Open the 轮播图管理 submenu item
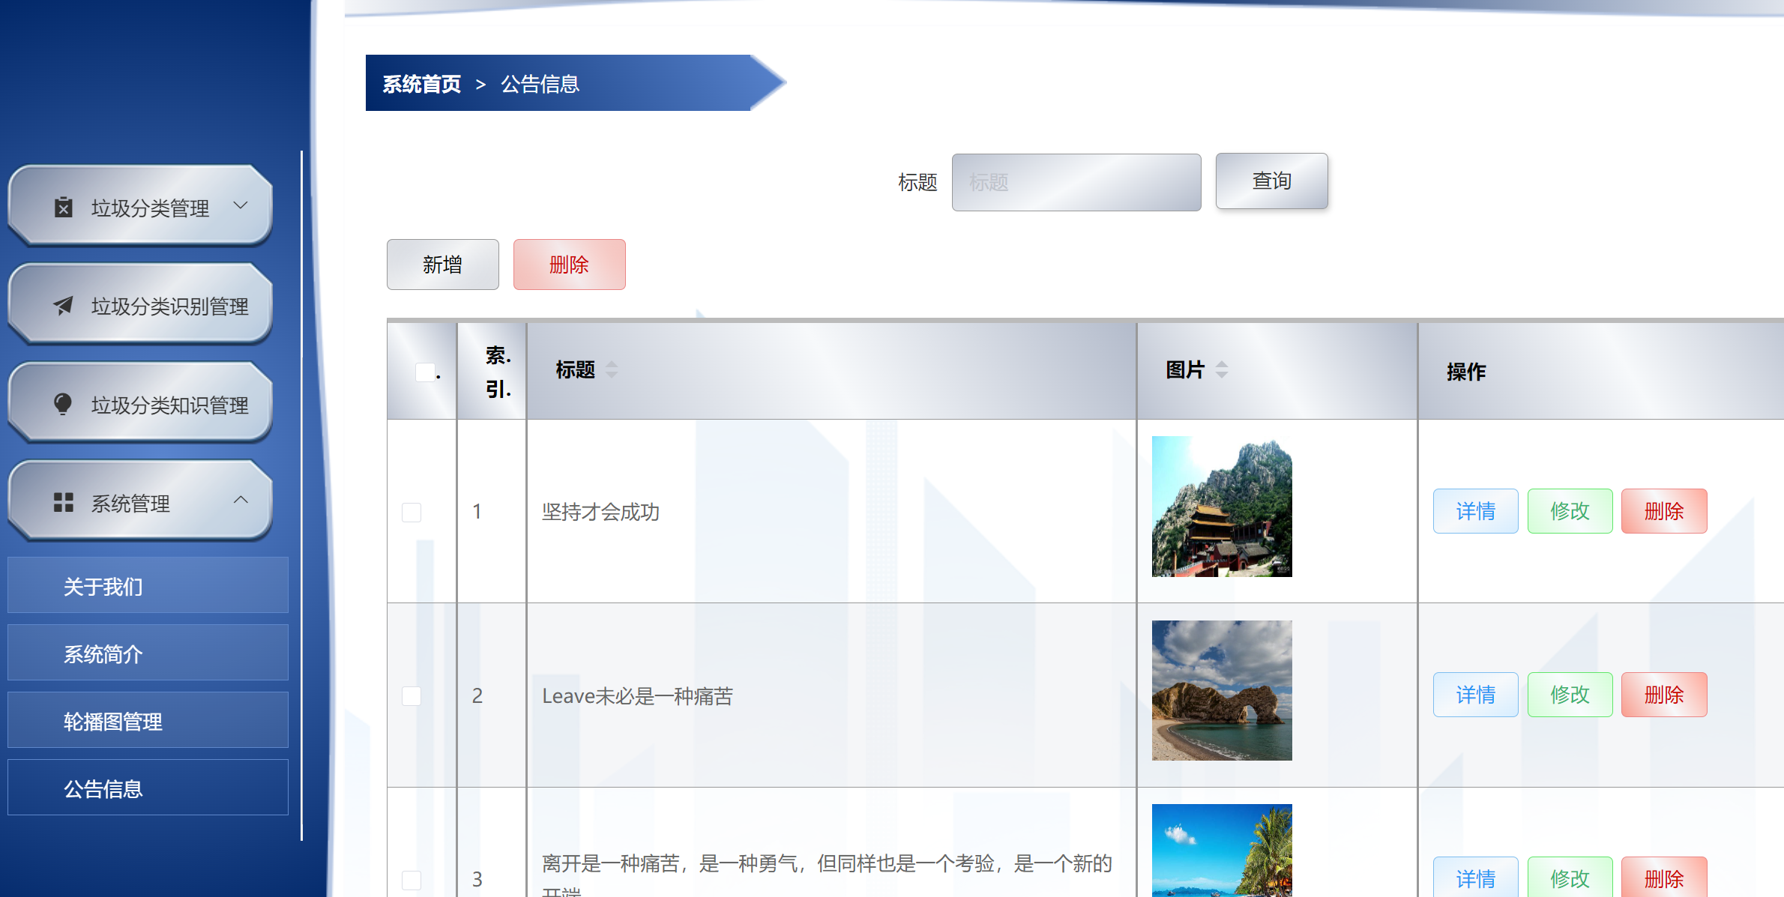Screen dimensions: 1784x897 (x=148, y=720)
